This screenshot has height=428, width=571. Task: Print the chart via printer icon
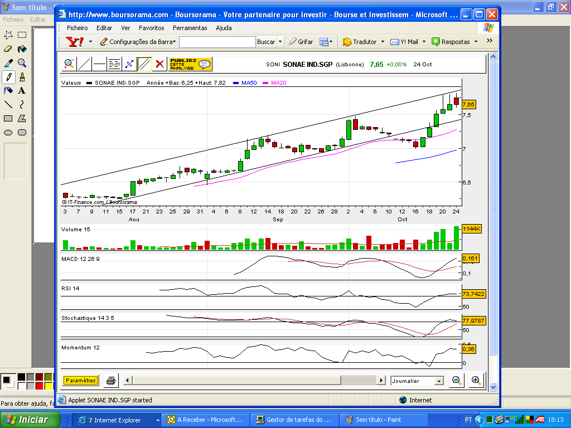click(111, 380)
